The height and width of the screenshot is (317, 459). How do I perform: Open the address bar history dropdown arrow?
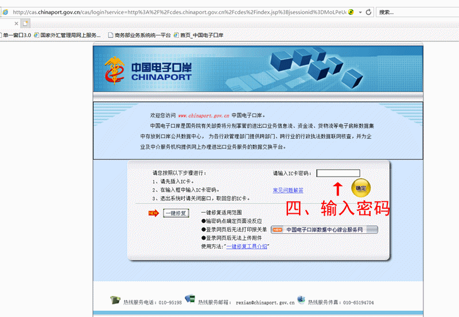pos(359,12)
